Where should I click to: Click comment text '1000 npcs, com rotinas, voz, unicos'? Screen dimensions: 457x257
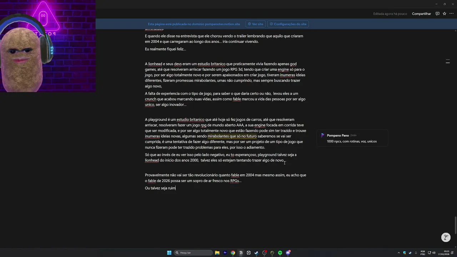pyautogui.click(x=352, y=141)
